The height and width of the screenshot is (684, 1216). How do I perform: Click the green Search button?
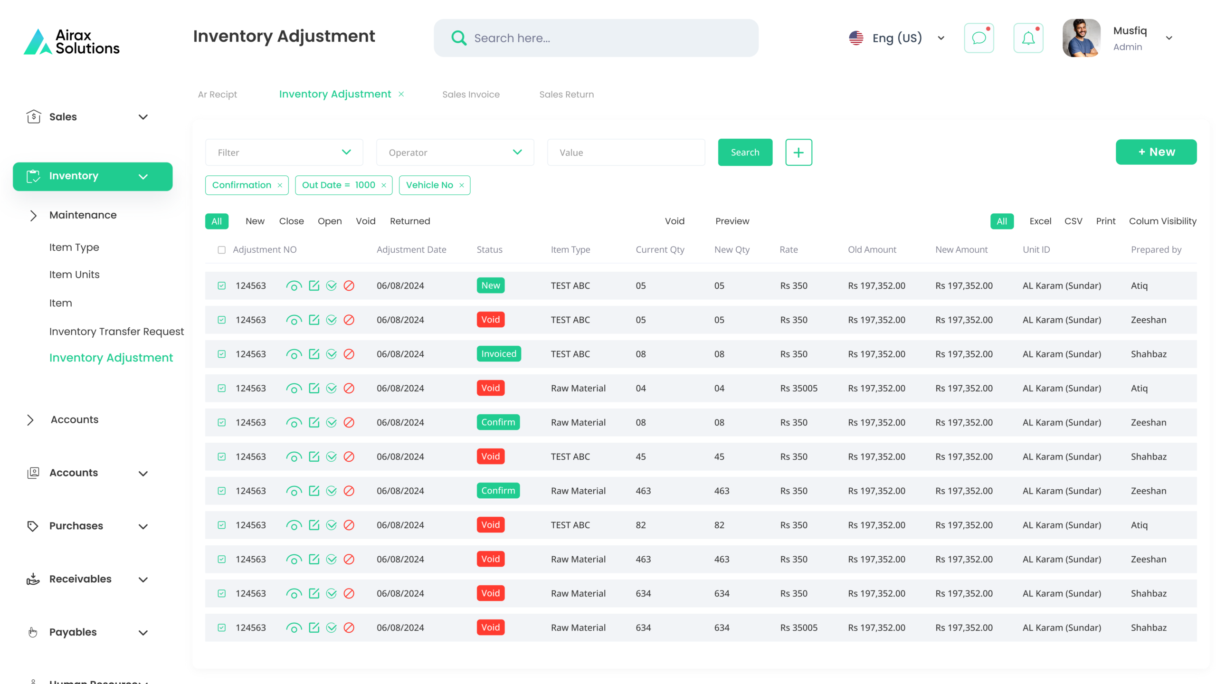pos(745,152)
